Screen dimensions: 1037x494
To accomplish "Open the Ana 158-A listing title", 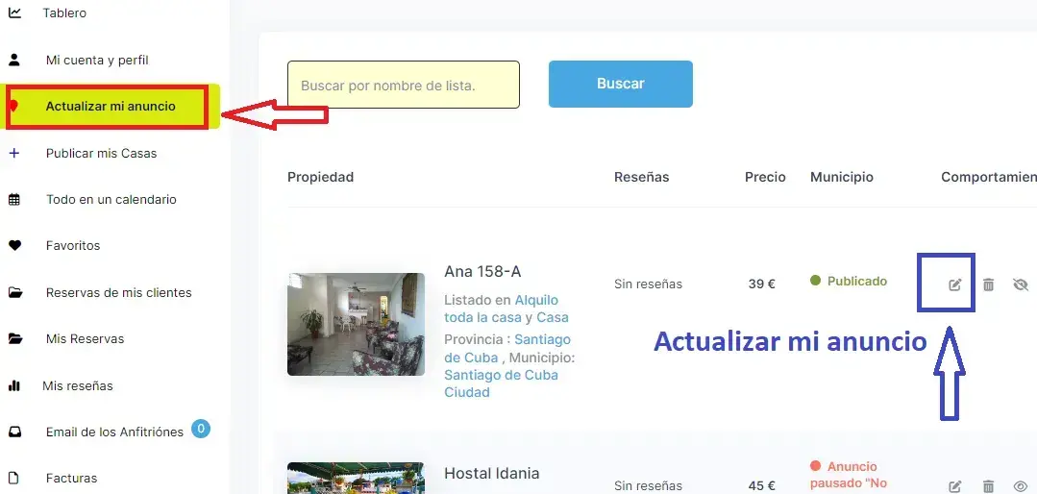I will point(482,272).
